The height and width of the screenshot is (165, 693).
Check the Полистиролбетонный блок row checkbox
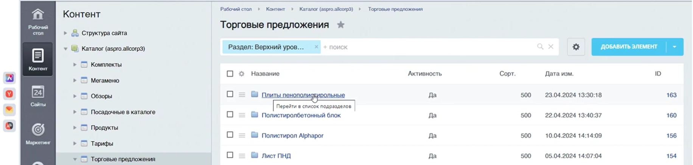tap(230, 115)
